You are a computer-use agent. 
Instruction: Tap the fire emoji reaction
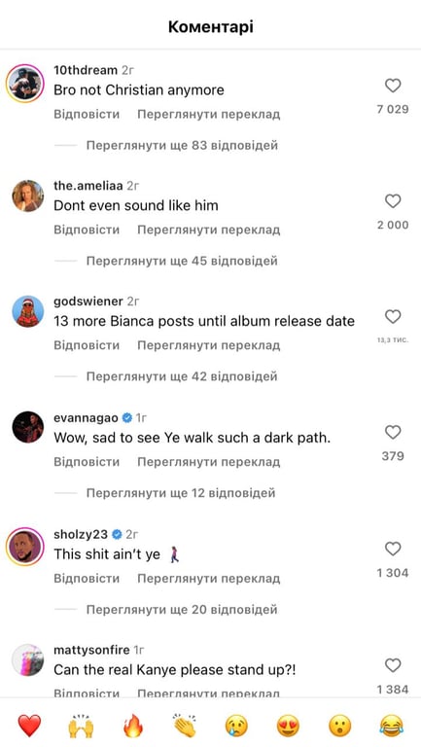coord(133,726)
